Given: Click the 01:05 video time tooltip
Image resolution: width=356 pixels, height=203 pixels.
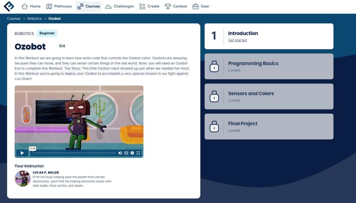Looking at the screenshot, I should pos(32,148).
